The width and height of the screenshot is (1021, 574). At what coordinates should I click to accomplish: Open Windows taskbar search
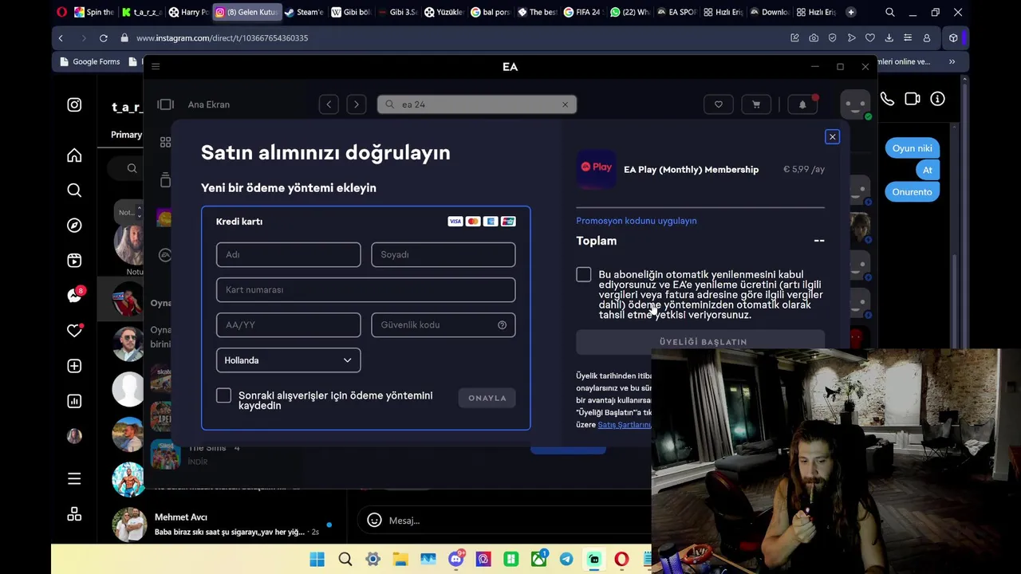(x=345, y=560)
